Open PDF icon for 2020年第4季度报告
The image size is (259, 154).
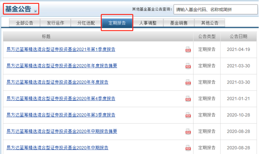[188, 99]
